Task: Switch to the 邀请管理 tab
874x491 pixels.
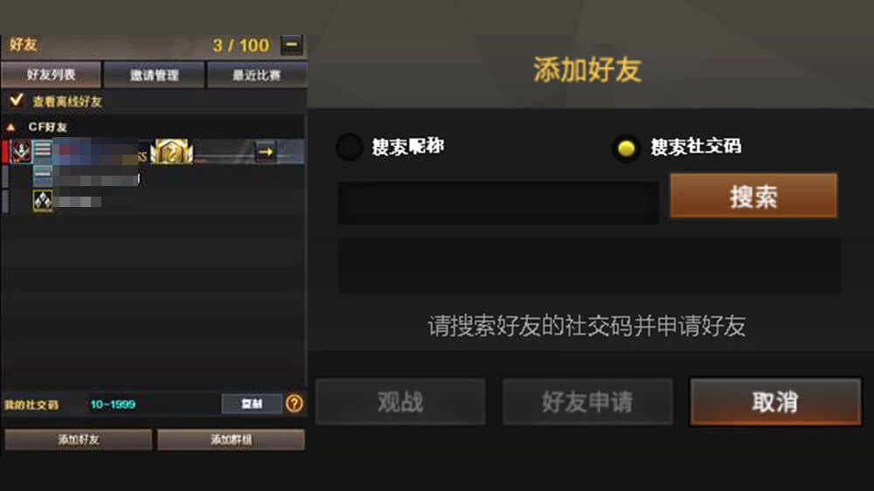Action: pos(155,75)
